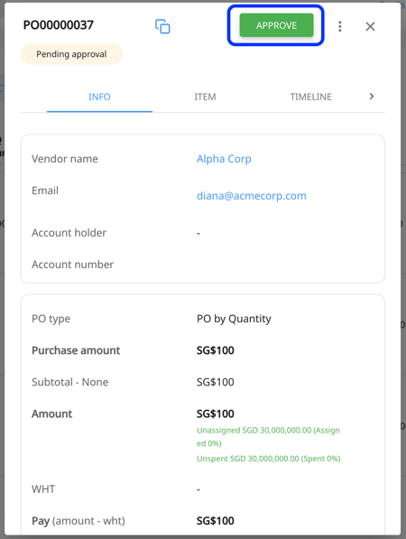Open the Alpha Corp vendor link
The width and height of the screenshot is (406, 539).
[224, 159]
